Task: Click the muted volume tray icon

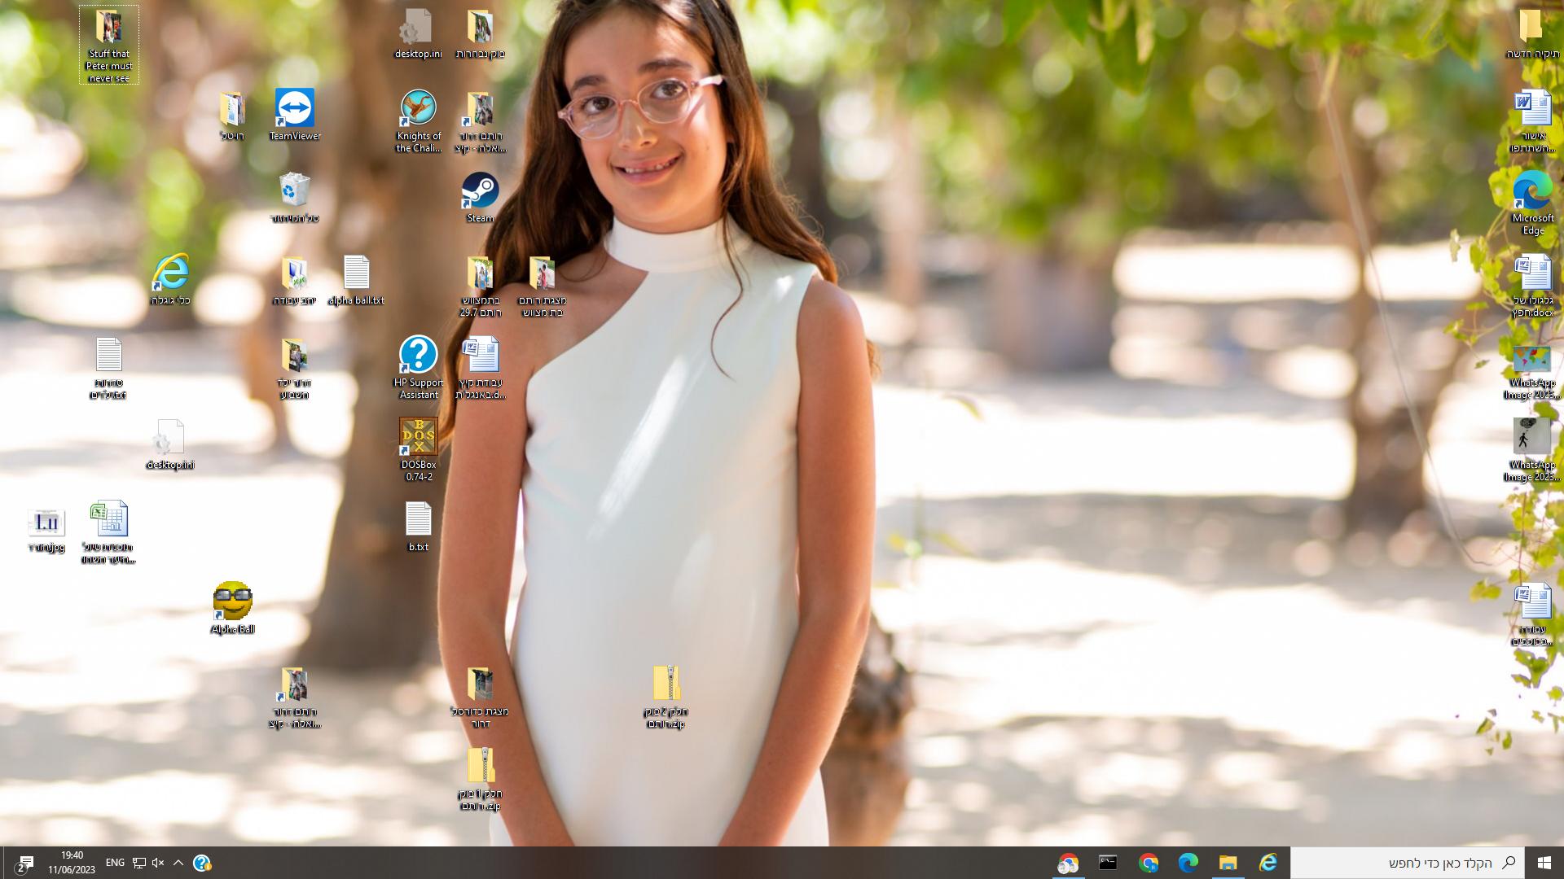Action: (158, 863)
